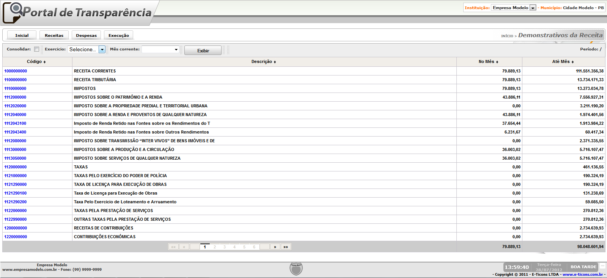This screenshot has height=278, width=607.
Task: Sort by No Mês column arrows
Action: [x=497, y=62]
